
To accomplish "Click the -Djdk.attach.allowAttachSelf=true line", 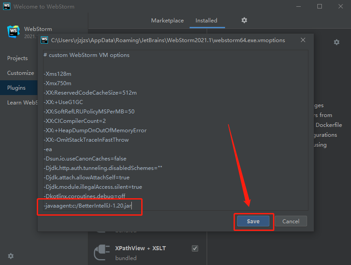I will (x=87, y=177).
